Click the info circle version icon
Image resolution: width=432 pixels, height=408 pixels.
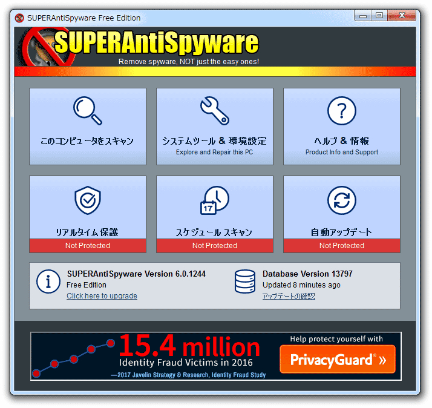tap(48, 281)
